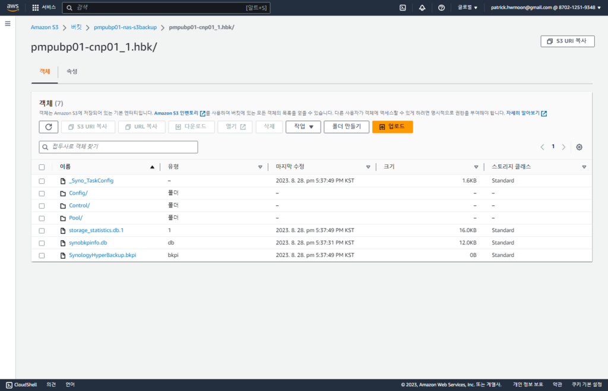Screen dimensions: 608x391
Task: Click S3 URI 복사 button in the objects toolbar
Action: pyautogui.click(x=88, y=127)
